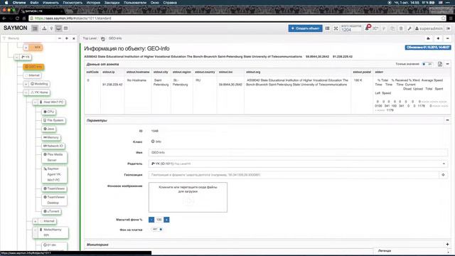The width and height of the screenshot is (455, 256).
Task: Toggle the exact values switch
Action: 427,64
